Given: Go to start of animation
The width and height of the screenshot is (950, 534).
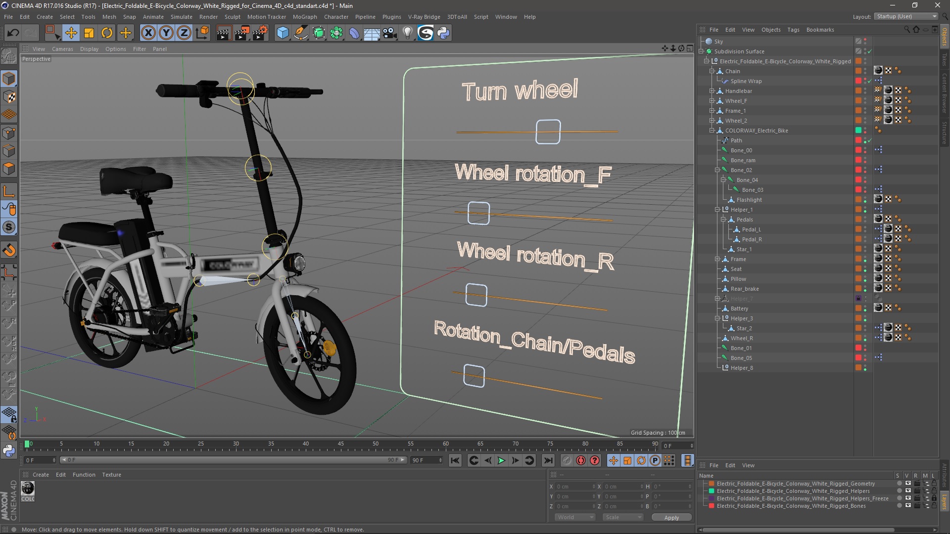Looking at the screenshot, I should (x=455, y=460).
